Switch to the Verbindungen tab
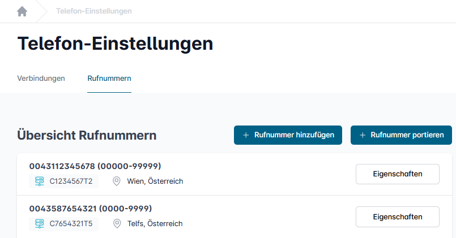This screenshot has height=238, width=456. pos(41,78)
